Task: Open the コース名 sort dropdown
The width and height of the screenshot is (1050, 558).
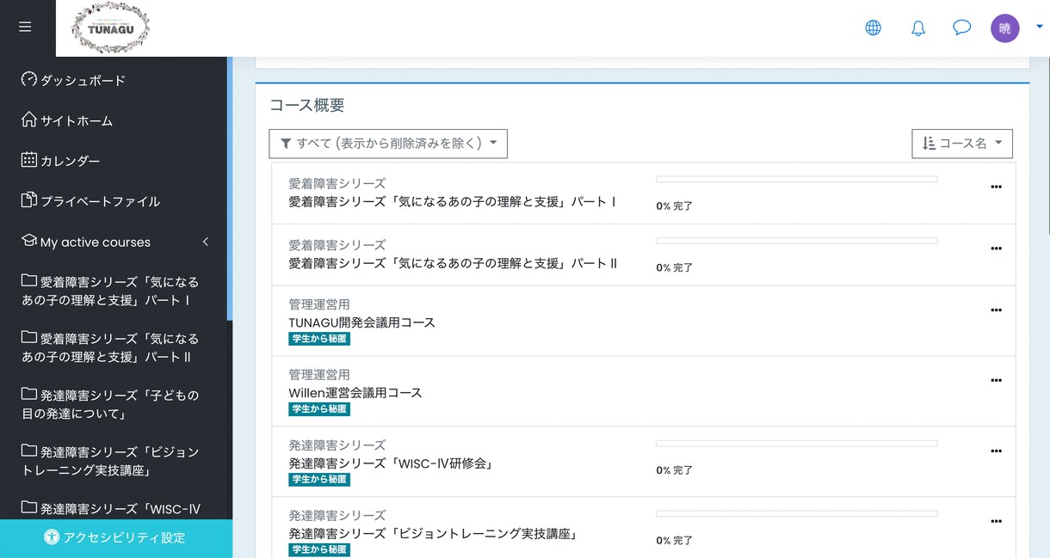Action: click(x=962, y=144)
